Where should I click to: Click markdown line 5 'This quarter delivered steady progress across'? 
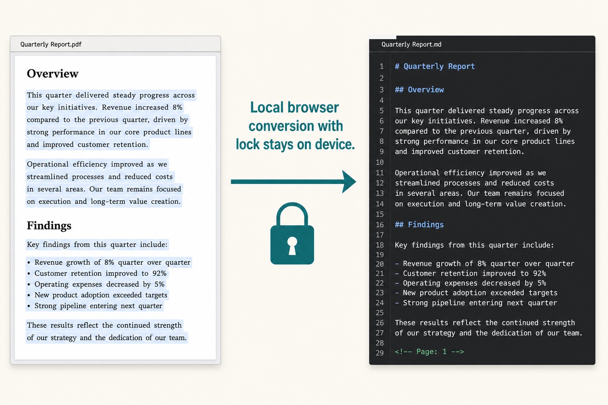[x=487, y=111]
